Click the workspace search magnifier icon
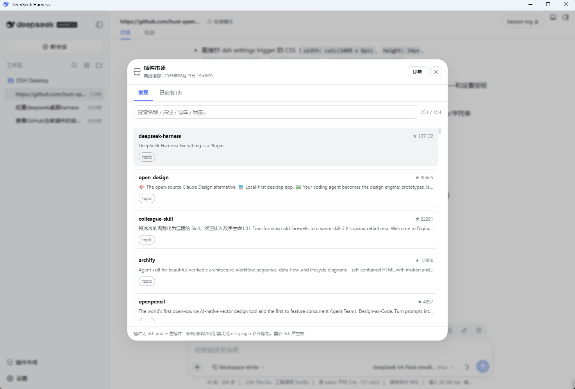Image resolution: width=575 pixels, height=389 pixels. [74, 65]
